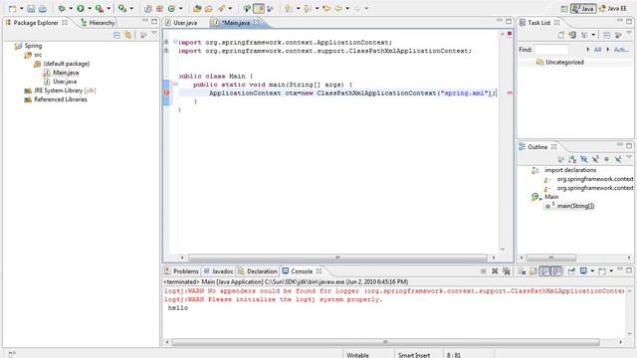Click Display Selected Console icon
The width and height of the screenshot is (637, 358).
(x=583, y=271)
